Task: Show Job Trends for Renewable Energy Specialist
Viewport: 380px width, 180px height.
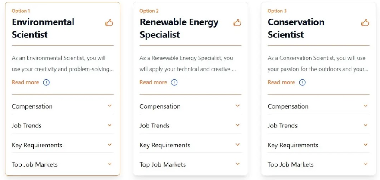Action: point(237,125)
